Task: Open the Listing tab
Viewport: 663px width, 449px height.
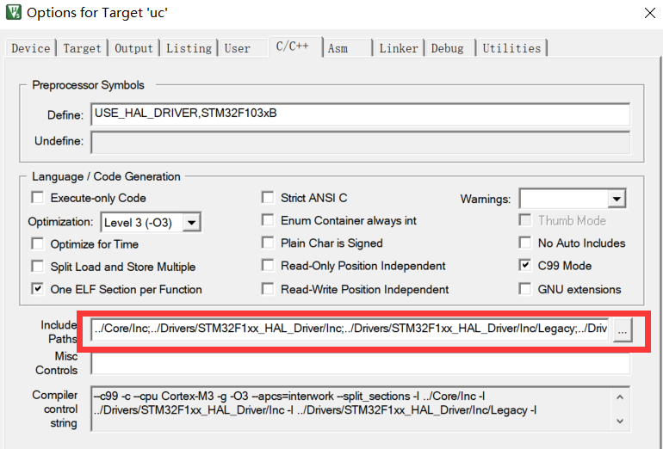Action: pyautogui.click(x=189, y=48)
